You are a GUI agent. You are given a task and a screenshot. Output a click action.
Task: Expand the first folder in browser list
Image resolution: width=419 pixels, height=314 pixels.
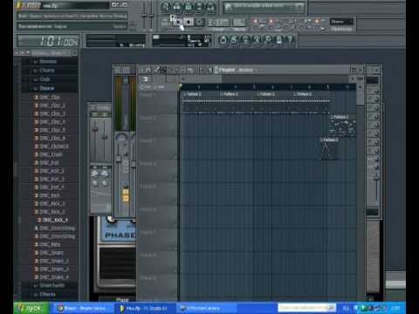[x=47, y=61]
